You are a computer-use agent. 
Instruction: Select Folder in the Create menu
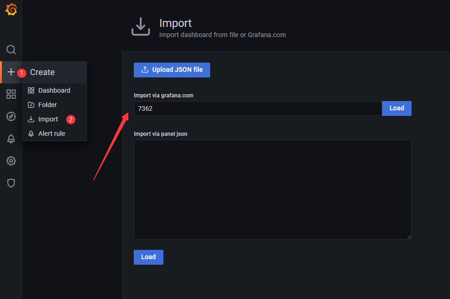point(47,105)
